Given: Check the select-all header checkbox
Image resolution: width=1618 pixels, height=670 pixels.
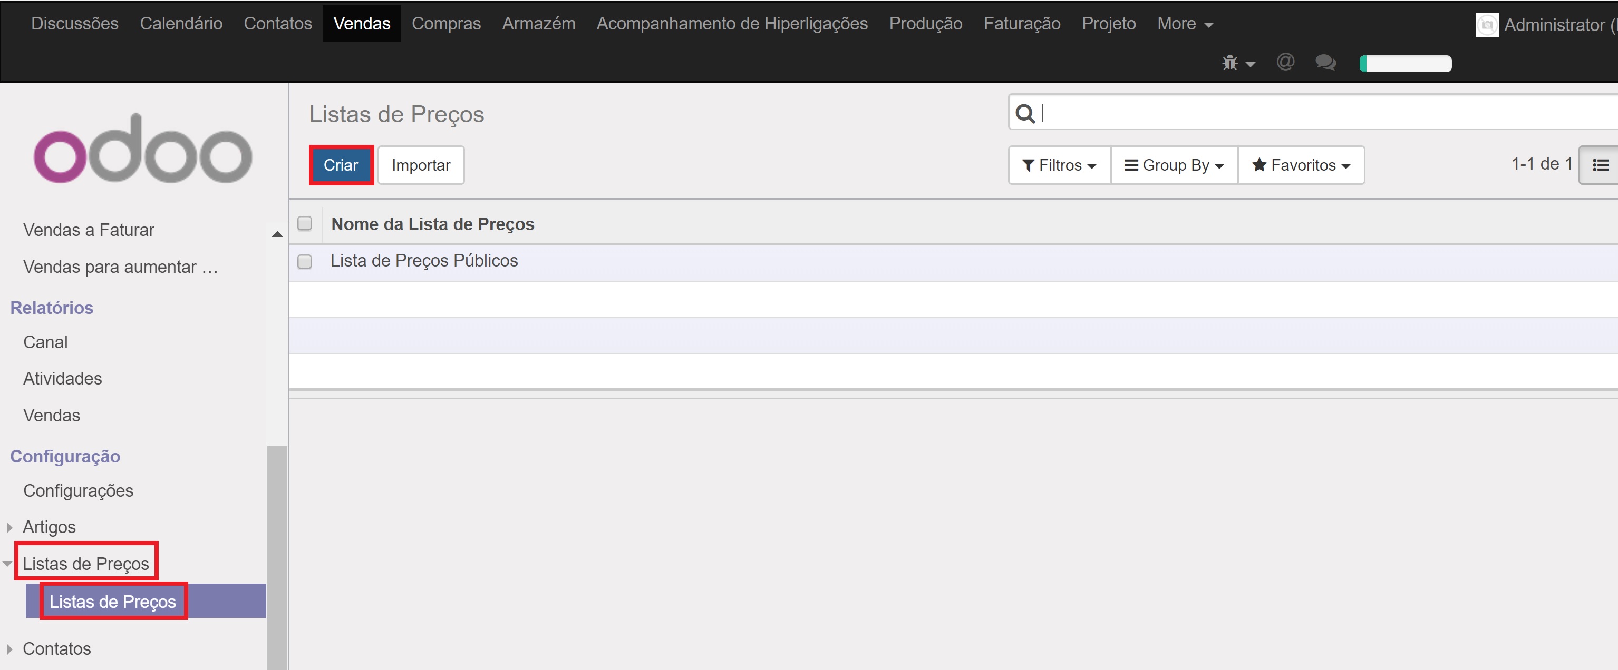Looking at the screenshot, I should pos(305,224).
